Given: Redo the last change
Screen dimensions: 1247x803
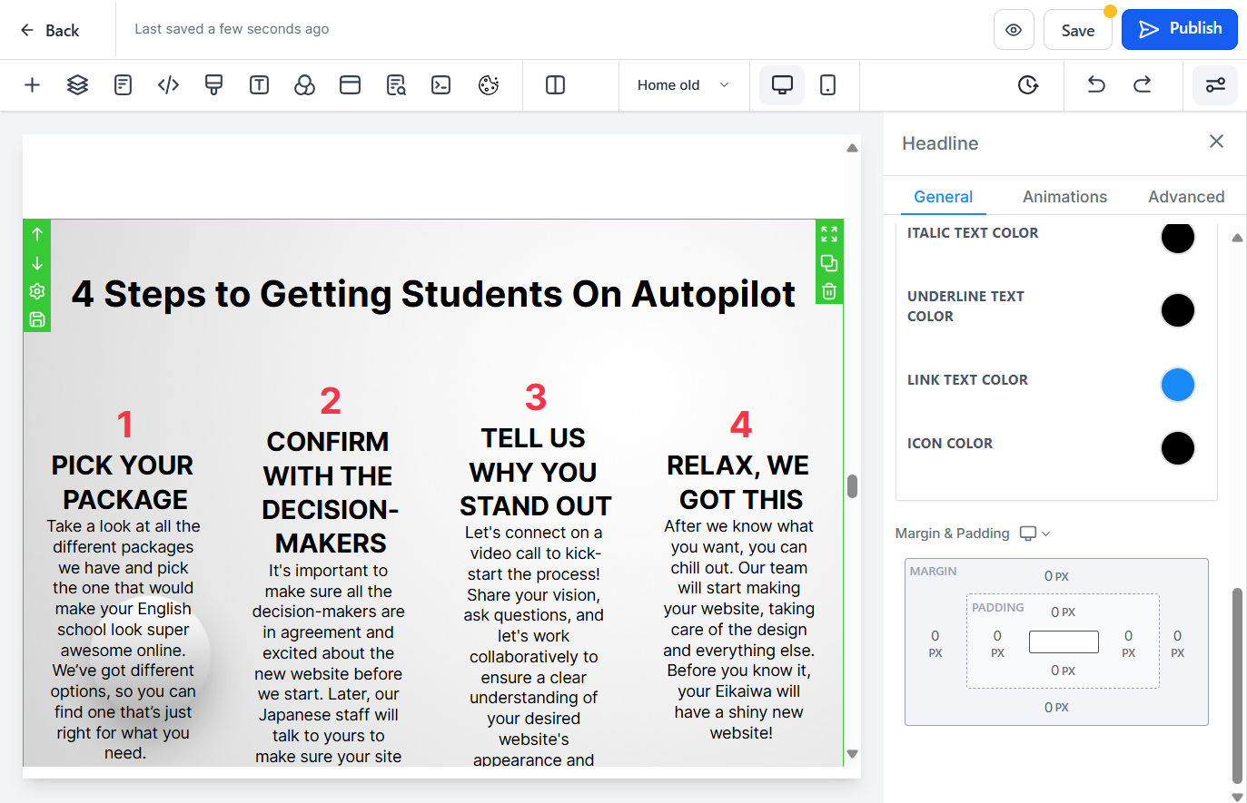Looking at the screenshot, I should (1143, 85).
